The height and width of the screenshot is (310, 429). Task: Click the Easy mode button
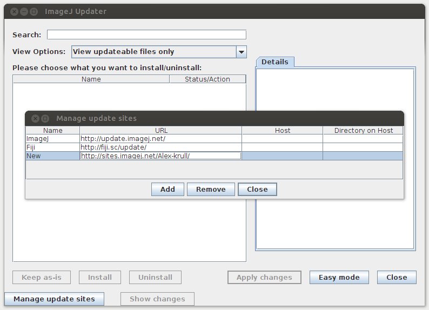(x=339, y=277)
